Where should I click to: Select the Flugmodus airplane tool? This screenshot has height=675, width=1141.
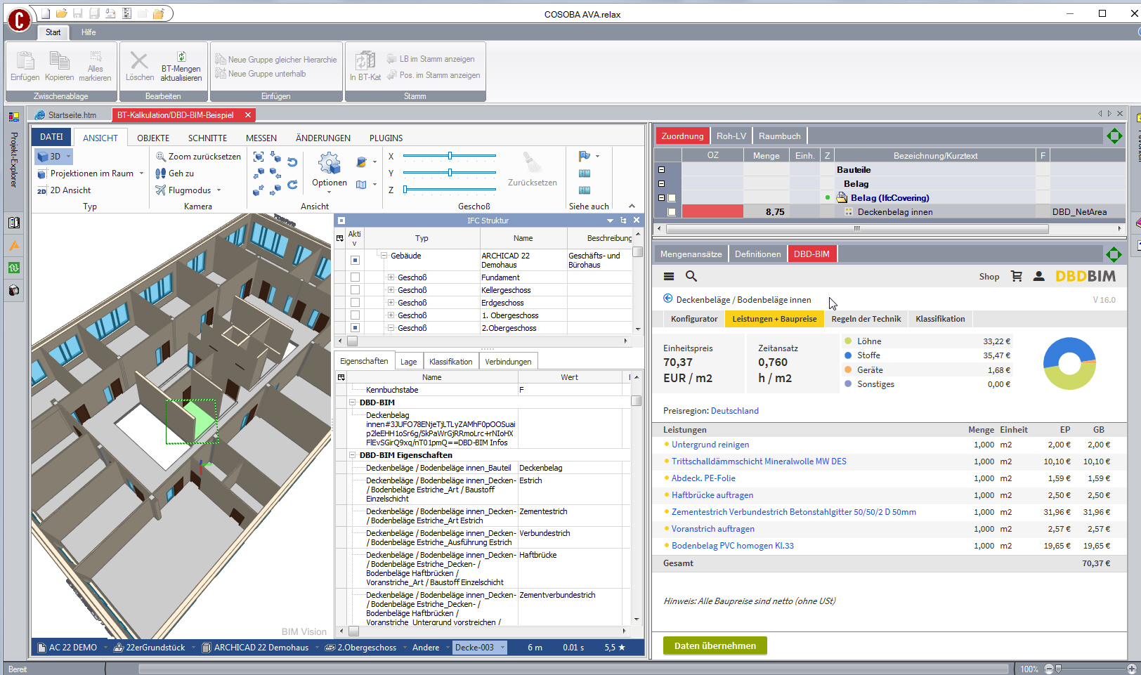point(159,190)
